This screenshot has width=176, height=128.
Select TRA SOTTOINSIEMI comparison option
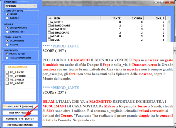7,58
